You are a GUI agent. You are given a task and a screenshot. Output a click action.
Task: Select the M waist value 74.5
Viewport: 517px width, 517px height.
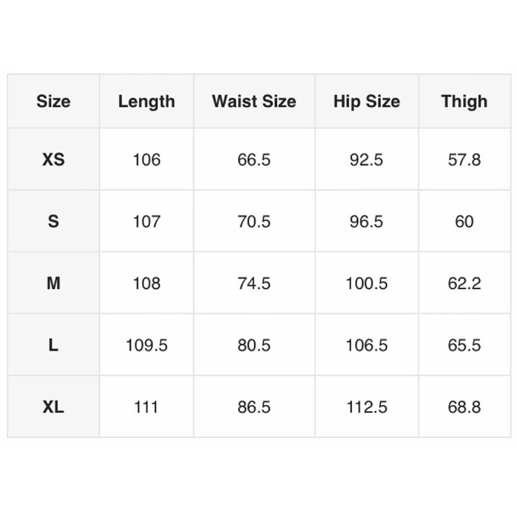(254, 284)
